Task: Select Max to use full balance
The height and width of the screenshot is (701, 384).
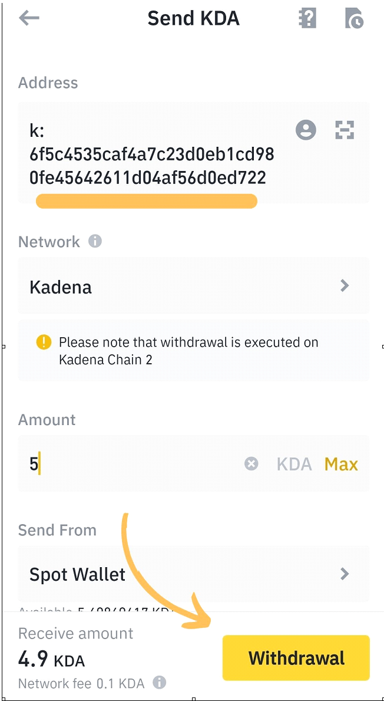Action: pyautogui.click(x=340, y=464)
